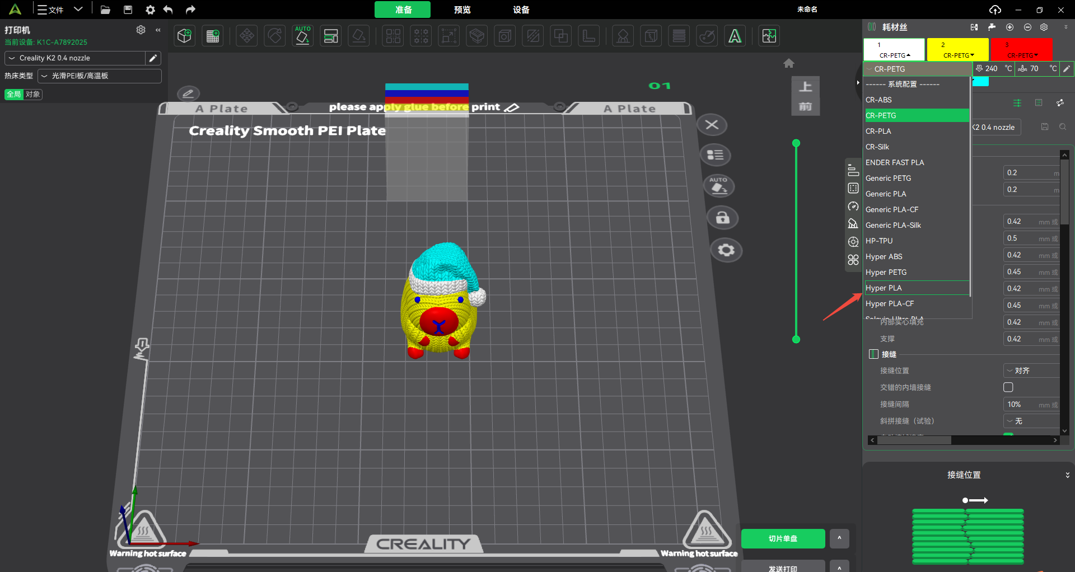Click the filament sync icon in 耗材丝 header
This screenshot has height=572, width=1075.
[x=974, y=27]
